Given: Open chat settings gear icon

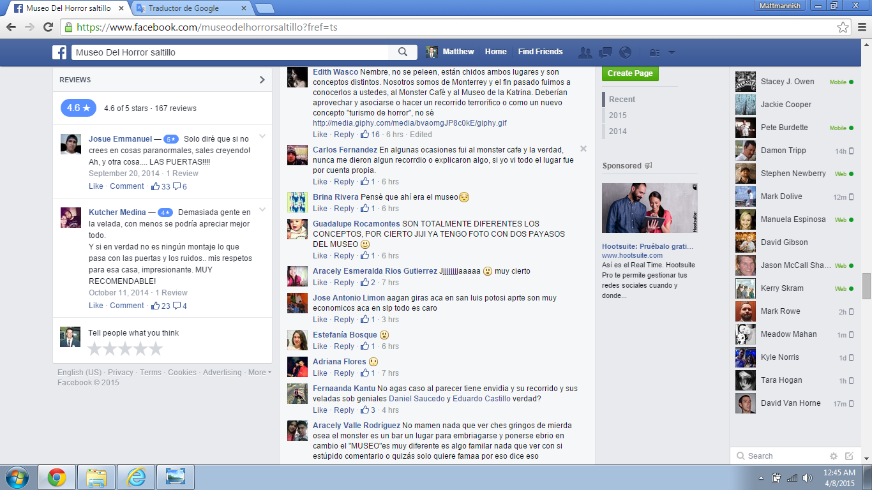Looking at the screenshot, I should (833, 456).
